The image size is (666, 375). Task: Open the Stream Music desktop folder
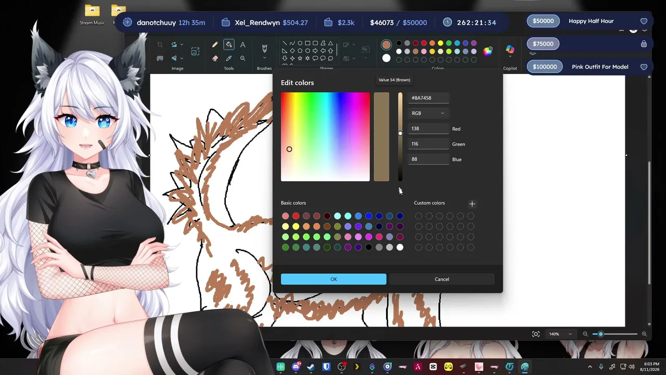92,15
